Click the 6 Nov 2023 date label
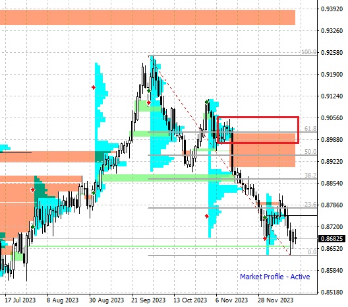This screenshot has width=348, height=307. click(x=231, y=300)
